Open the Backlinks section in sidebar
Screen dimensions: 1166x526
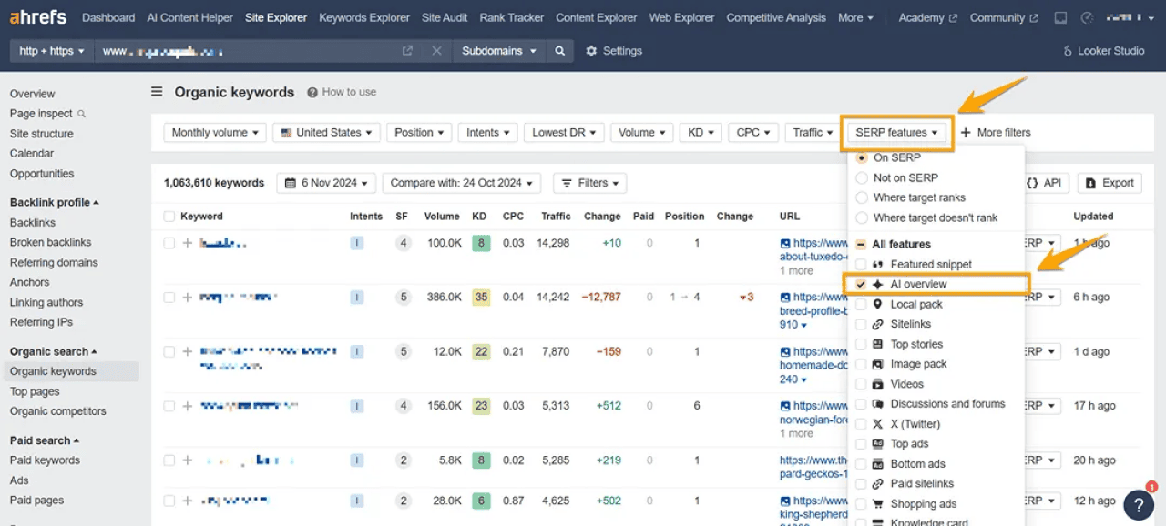click(x=33, y=222)
